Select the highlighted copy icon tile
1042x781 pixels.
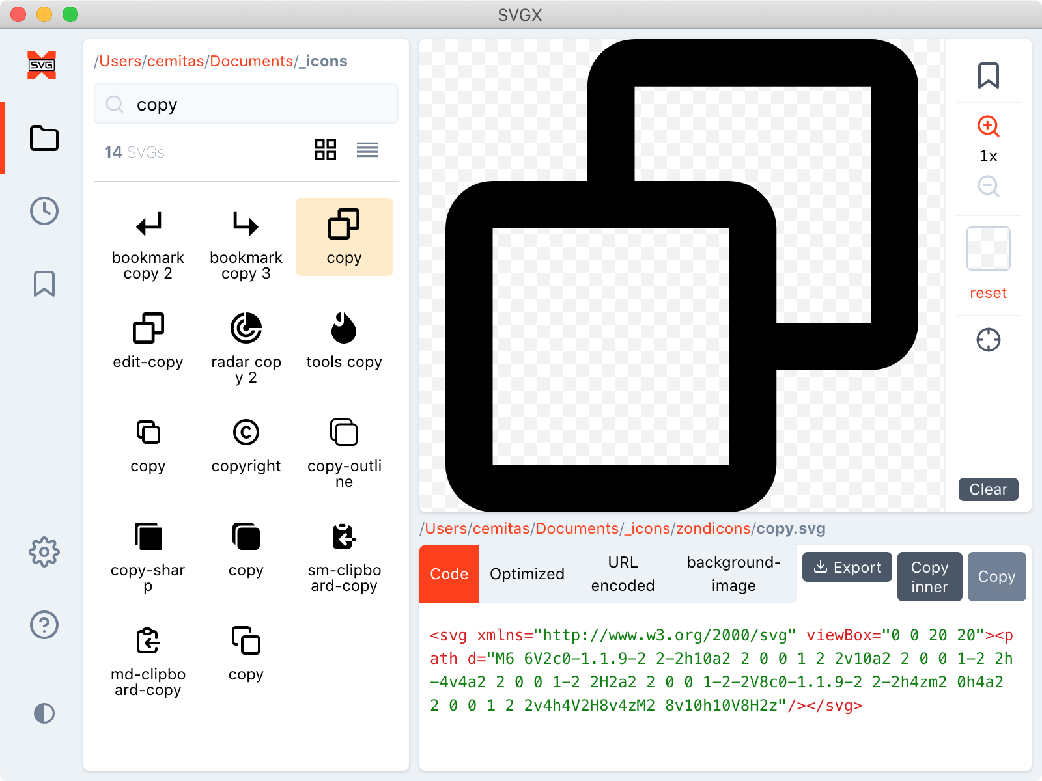(x=345, y=237)
